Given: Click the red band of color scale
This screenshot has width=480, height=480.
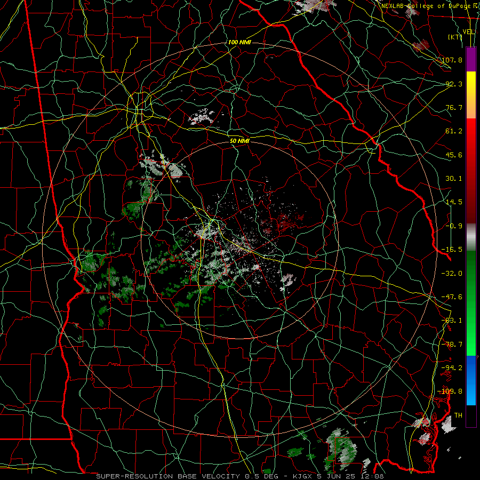Looking at the screenshot, I should (471, 171).
